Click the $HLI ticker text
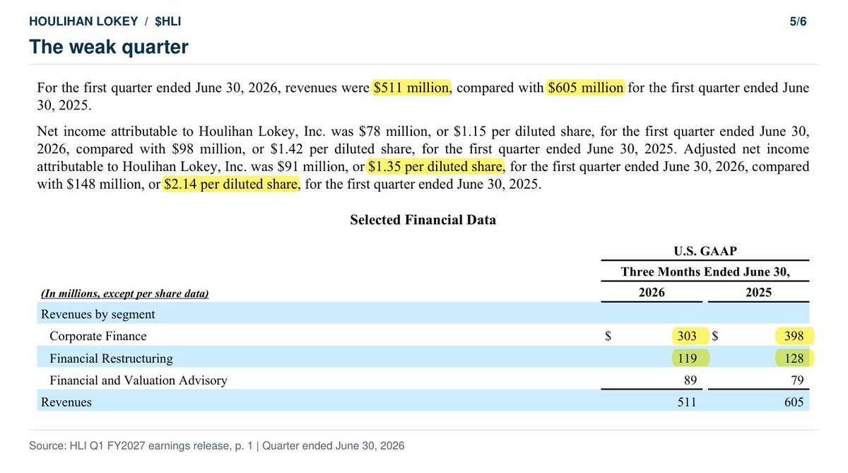The image size is (848, 473). point(168,21)
